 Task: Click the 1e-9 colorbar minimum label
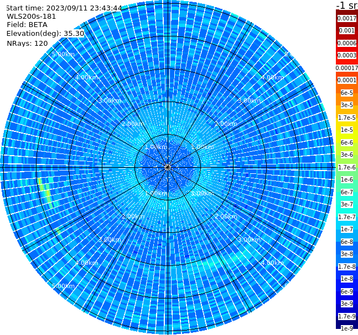[x=347, y=328]
